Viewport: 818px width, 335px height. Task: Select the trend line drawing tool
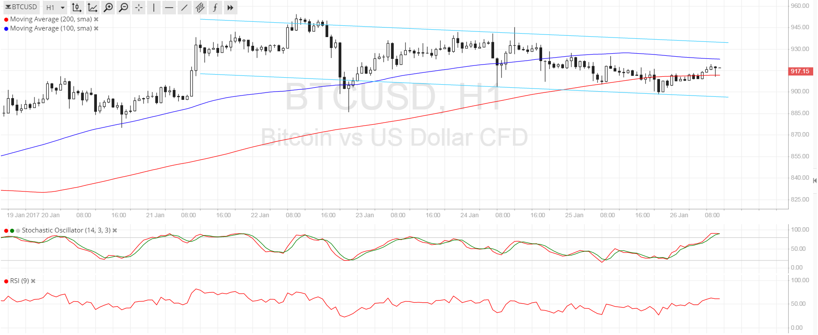[185, 7]
